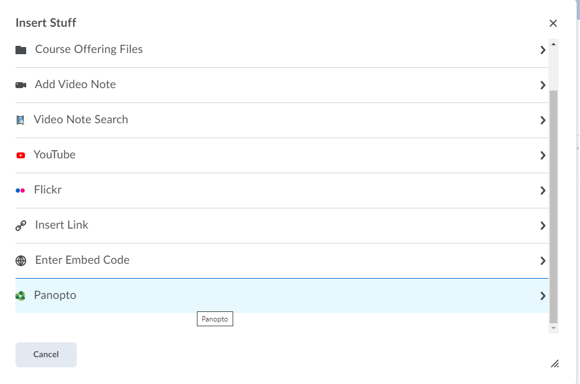Viewport: 580px width, 384px height.
Task: Click the dialog resize handle
Action: click(554, 364)
